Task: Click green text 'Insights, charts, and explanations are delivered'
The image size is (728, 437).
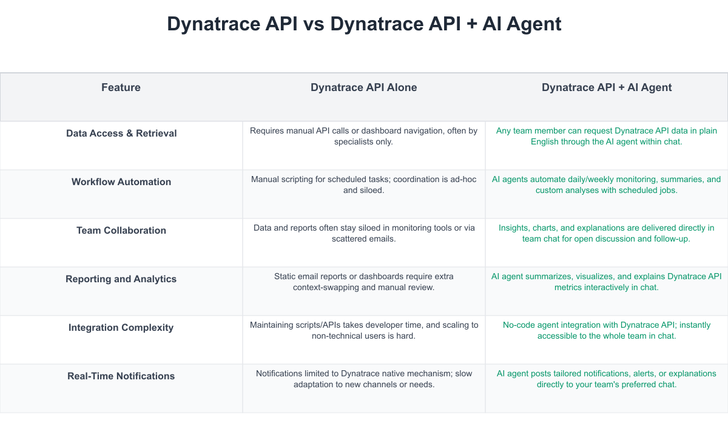Action: 607,233
